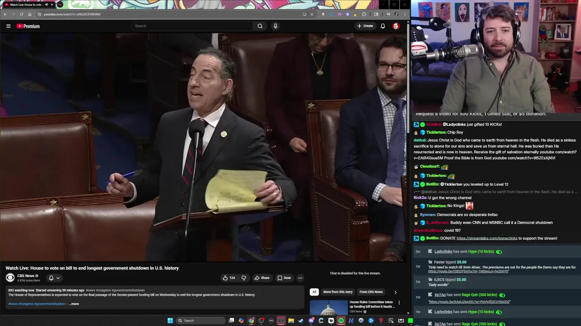
Task: Open the notifications bell in the header
Action: (383, 26)
